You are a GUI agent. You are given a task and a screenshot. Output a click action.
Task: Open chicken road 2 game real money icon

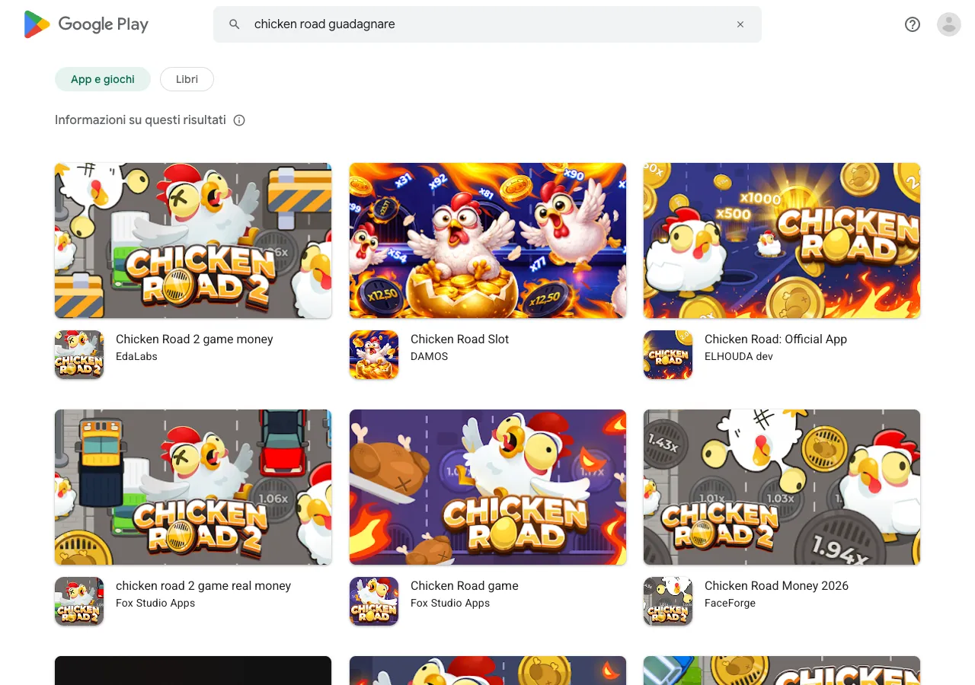click(79, 601)
